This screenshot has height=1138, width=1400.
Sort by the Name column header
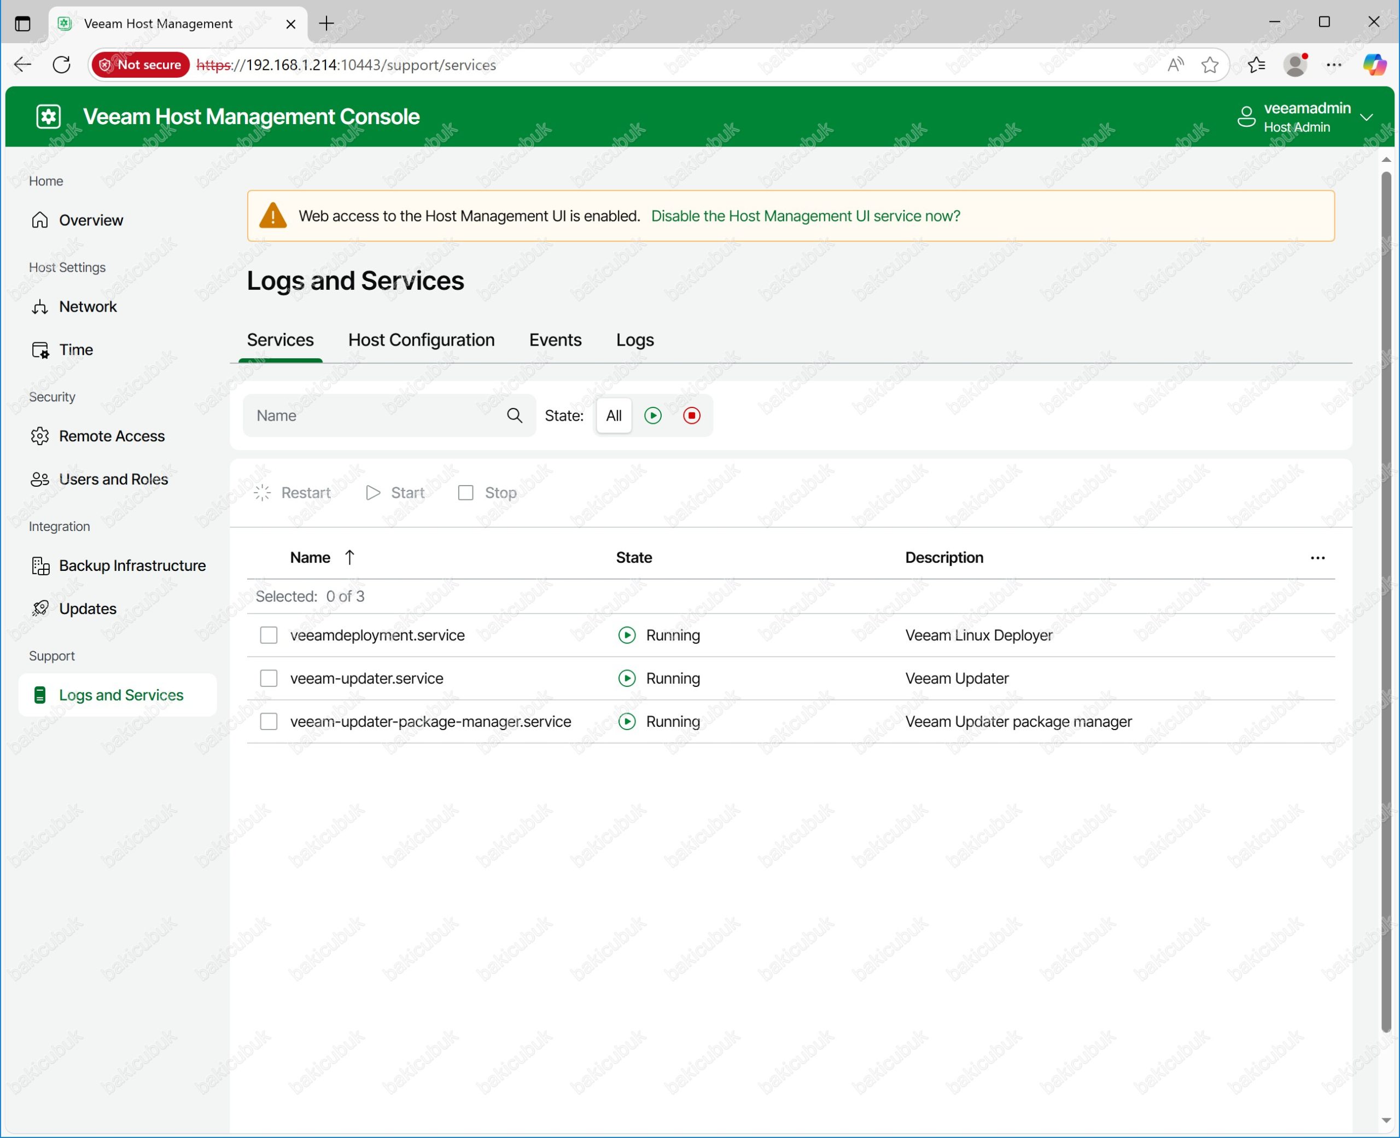310,558
